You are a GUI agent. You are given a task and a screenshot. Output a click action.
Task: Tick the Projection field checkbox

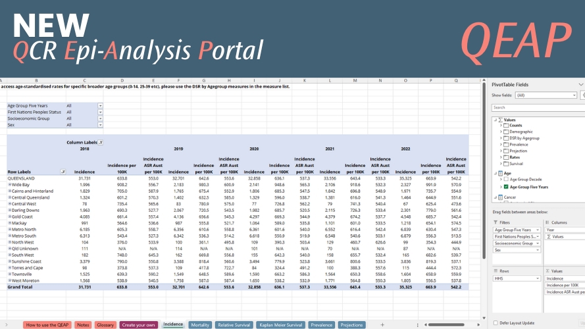pyautogui.click(x=506, y=151)
